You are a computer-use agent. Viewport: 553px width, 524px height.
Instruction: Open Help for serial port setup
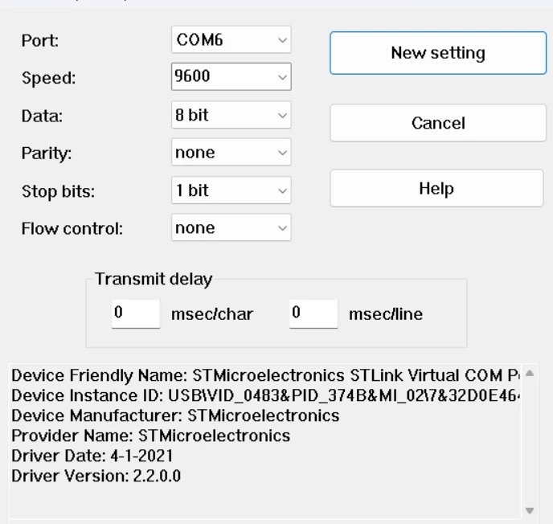pos(436,188)
